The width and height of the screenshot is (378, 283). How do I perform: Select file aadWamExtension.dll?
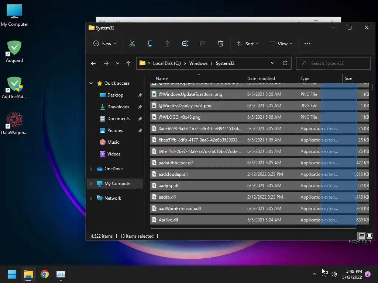259,209
